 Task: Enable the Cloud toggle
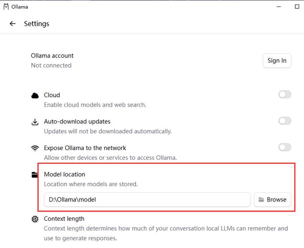tap(285, 95)
